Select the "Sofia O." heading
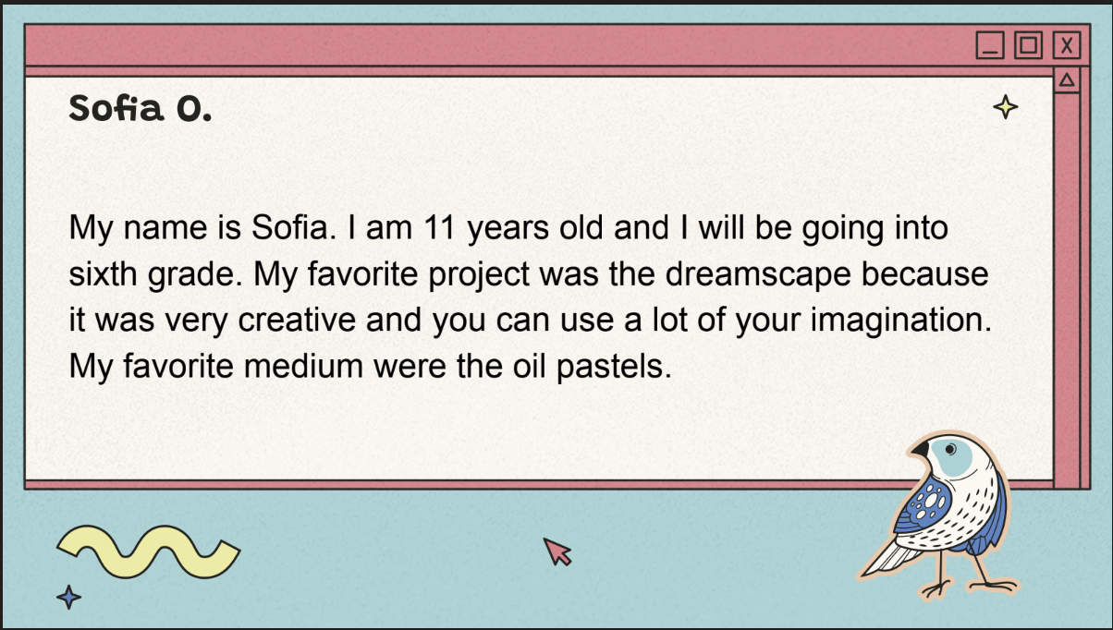This screenshot has height=630, width=1113. 141,109
